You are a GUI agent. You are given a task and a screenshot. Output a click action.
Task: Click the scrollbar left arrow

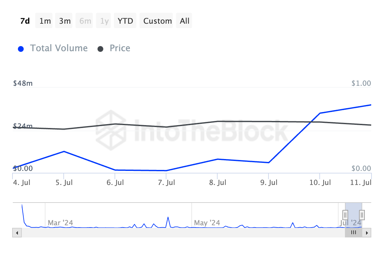[x=17, y=233]
